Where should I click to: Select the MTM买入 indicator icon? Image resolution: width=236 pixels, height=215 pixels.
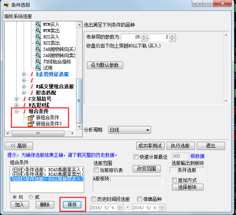pyautogui.click(x=38, y=24)
